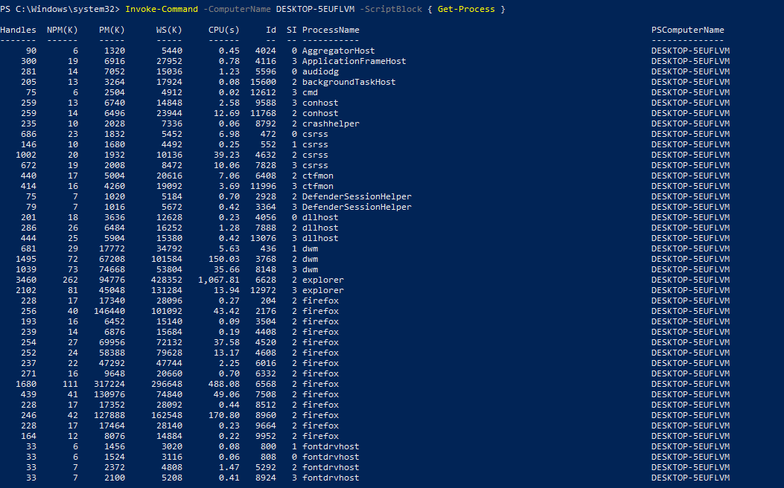Click the PSComputerName column header
The height and width of the screenshot is (488, 784).
pyautogui.click(x=687, y=30)
